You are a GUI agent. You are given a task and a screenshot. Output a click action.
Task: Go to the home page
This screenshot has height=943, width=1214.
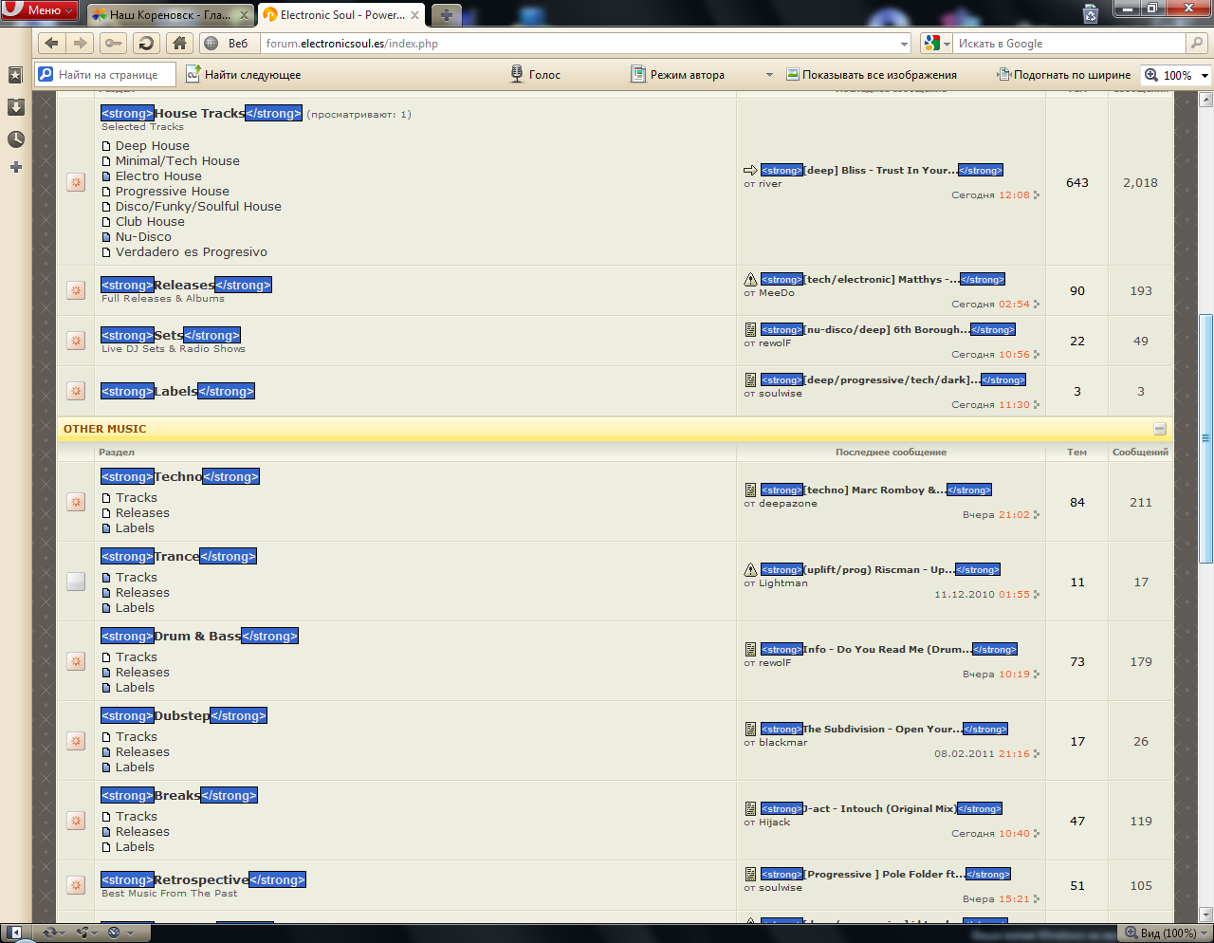coord(179,43)
